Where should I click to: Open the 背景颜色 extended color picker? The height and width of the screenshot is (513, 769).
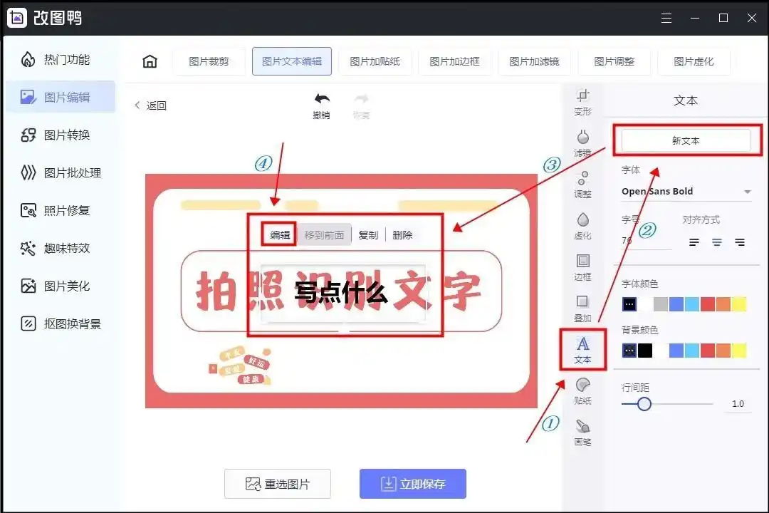[629, 349]
